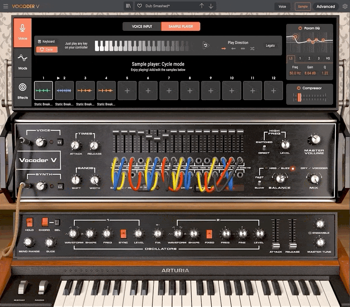Select the HS band in Param EQ

328,58
